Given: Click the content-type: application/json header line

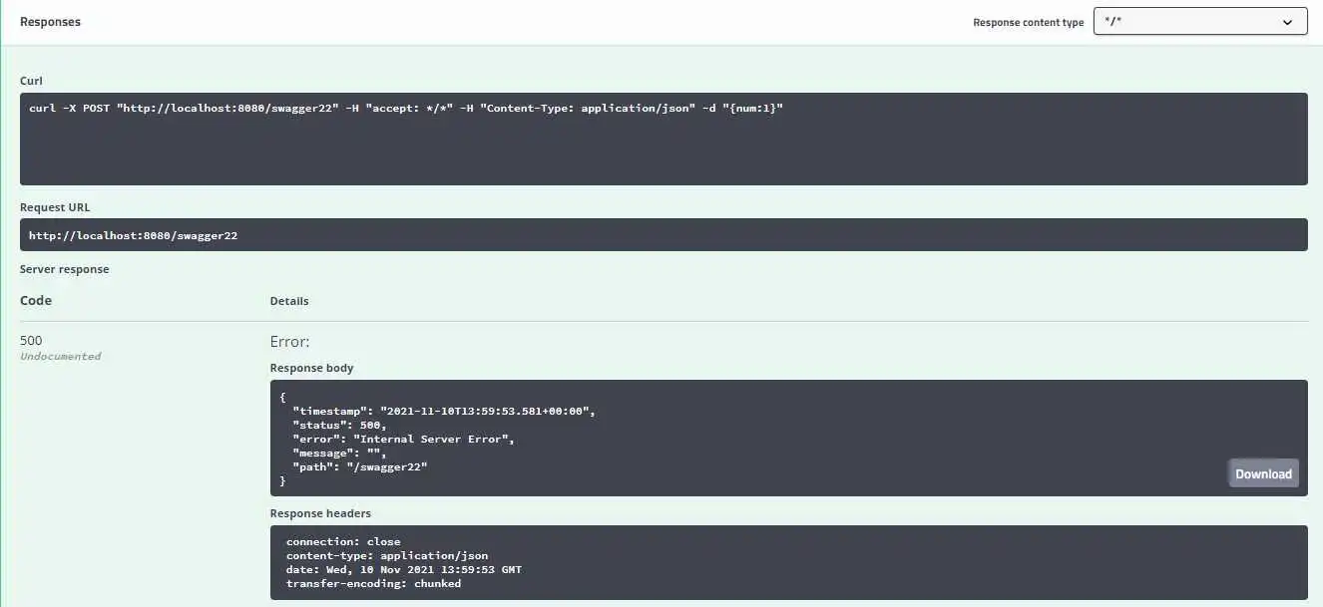Looking at the screenshot, I should coord(387,556).
